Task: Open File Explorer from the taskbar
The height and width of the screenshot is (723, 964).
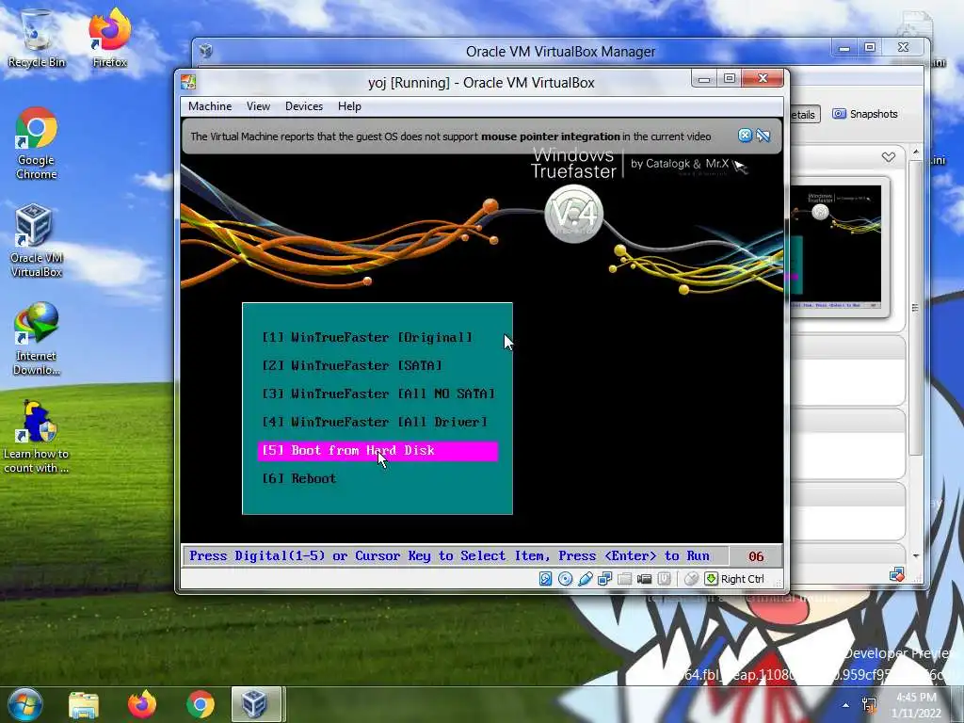Action: 84,704
